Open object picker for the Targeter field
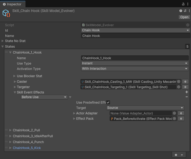 point(179,87)
